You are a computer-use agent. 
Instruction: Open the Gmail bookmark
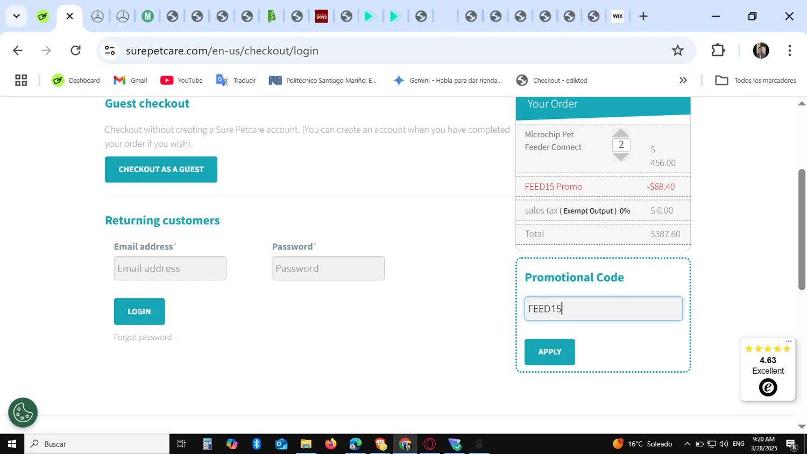(130, 80)
